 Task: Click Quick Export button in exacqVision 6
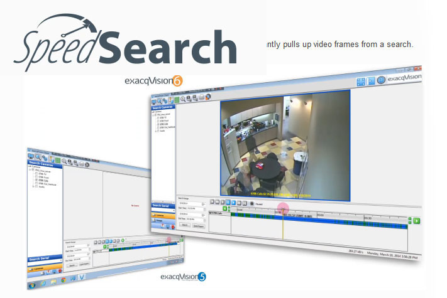pos(199,226)
